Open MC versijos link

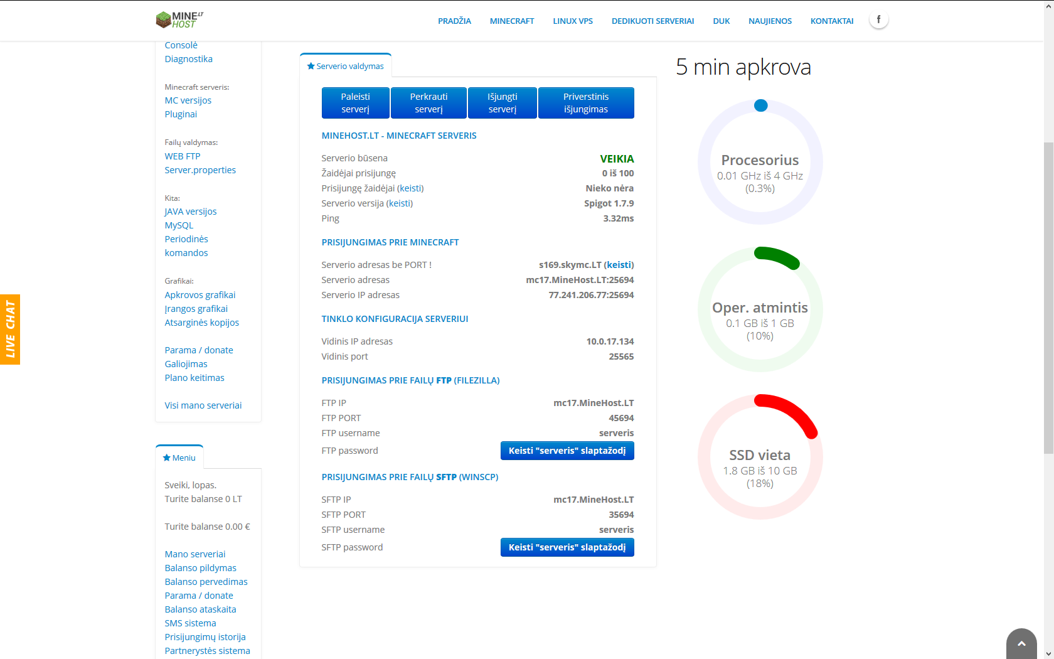tap(188, 100)
